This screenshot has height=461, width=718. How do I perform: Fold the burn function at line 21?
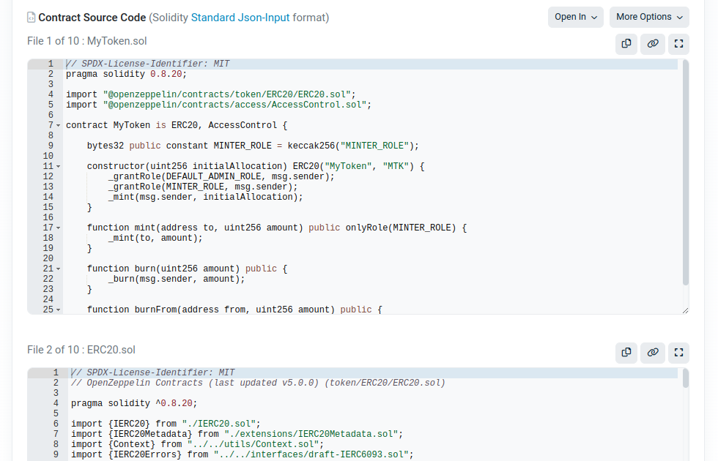(x=58, y=269)
